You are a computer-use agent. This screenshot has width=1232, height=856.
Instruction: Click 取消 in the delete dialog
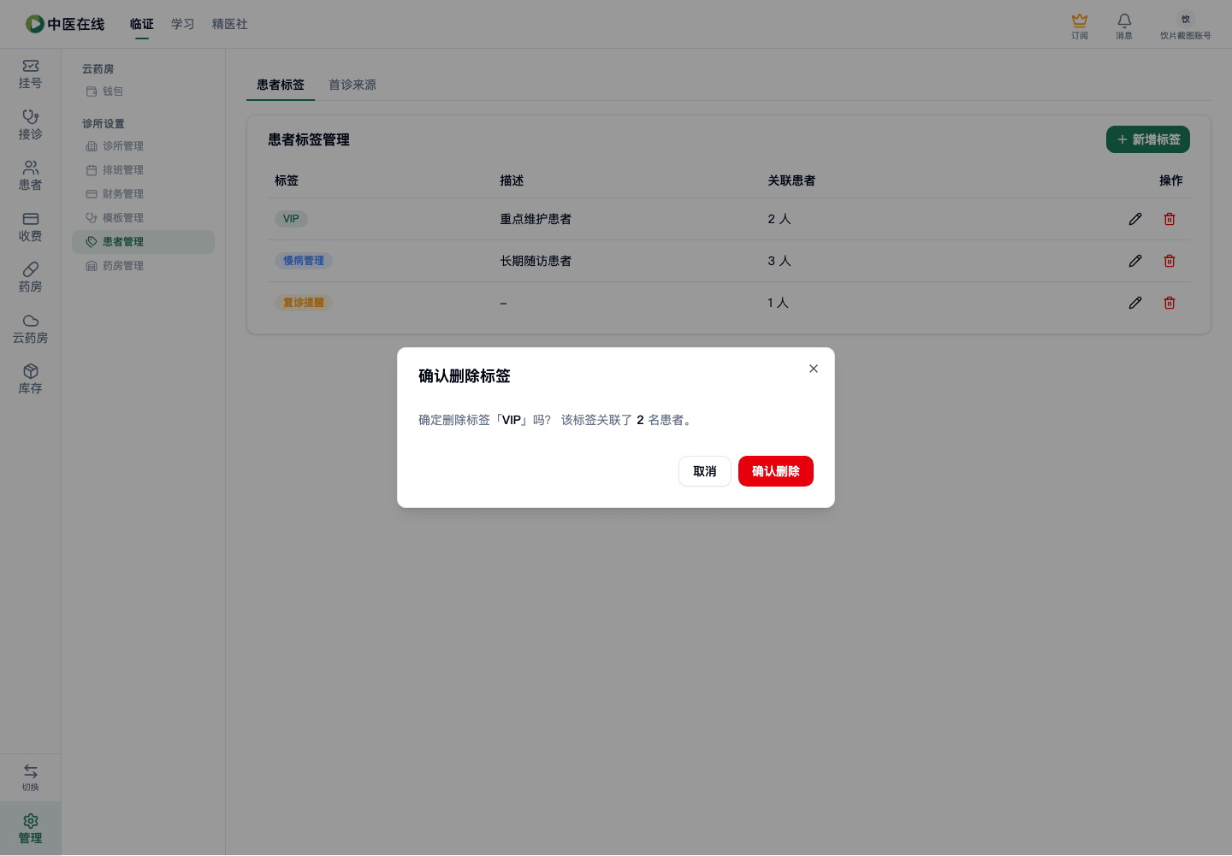[705, 471]
